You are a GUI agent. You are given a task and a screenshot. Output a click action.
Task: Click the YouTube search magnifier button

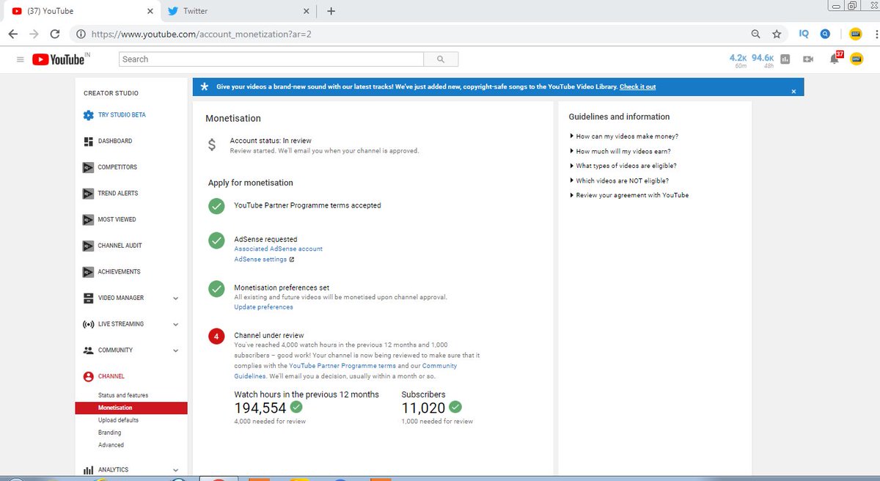click(x=440, y=59)
